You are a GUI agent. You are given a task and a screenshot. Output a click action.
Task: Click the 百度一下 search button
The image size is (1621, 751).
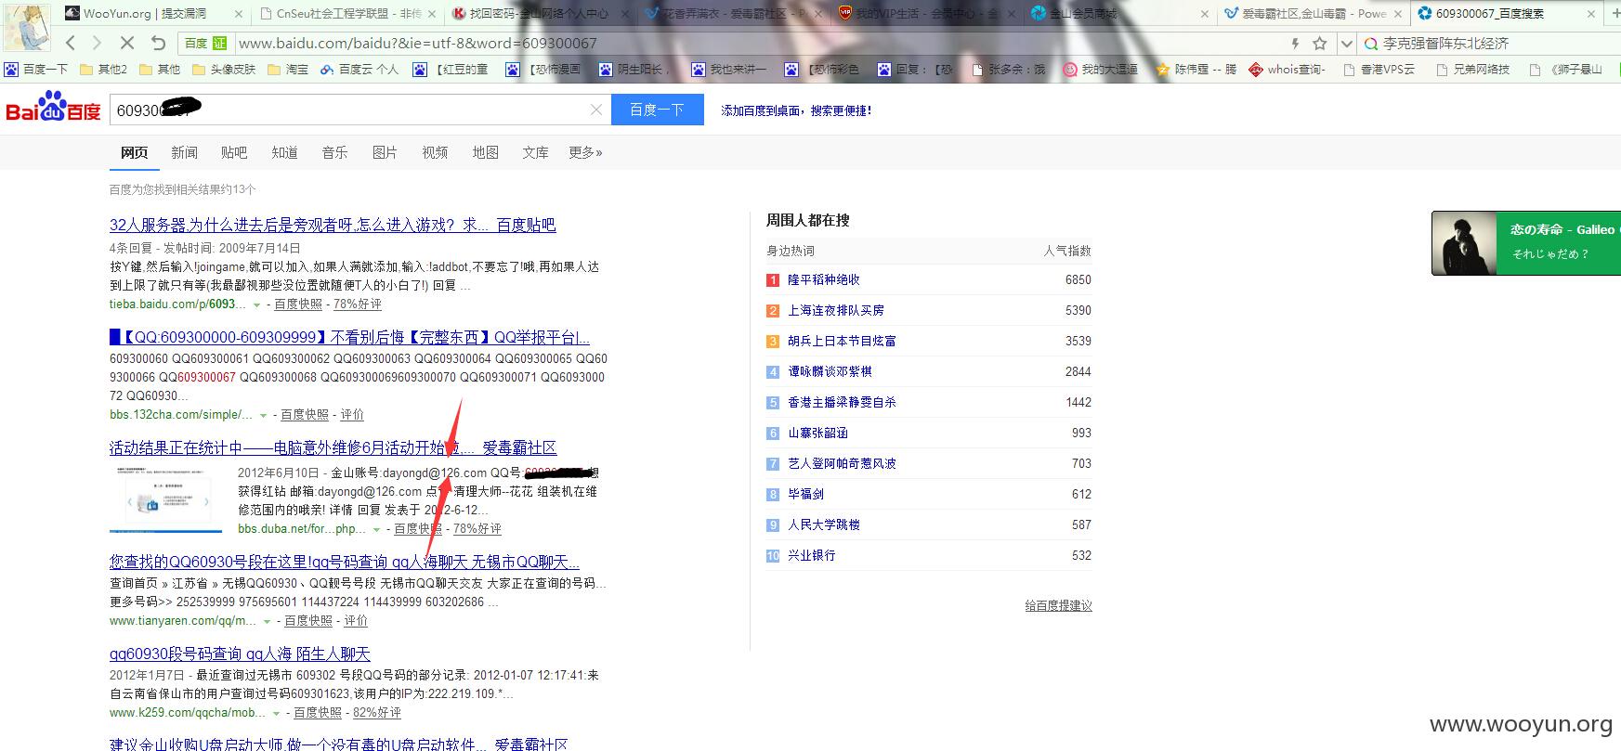point(657,110)
